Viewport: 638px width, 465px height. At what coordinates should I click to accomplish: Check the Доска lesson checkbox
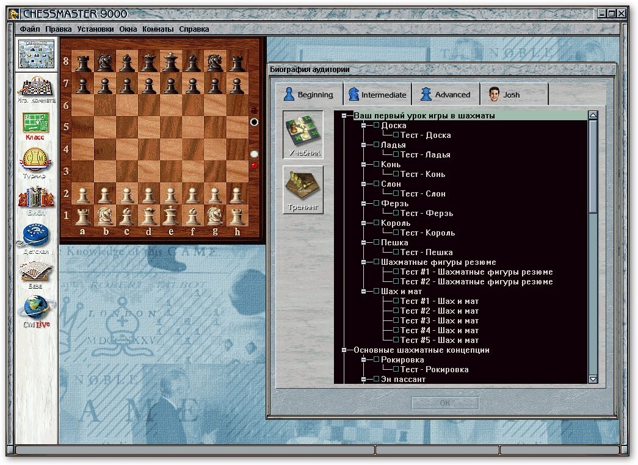tap(376, 125)
